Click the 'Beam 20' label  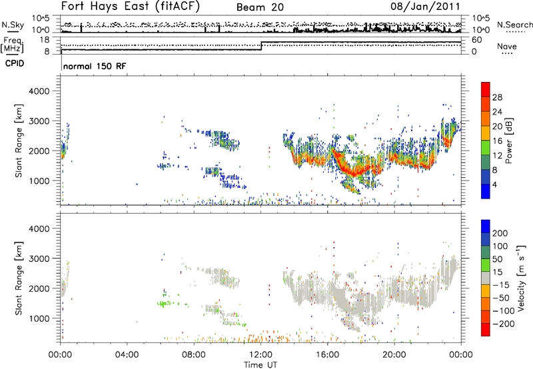tap(260, 7)
